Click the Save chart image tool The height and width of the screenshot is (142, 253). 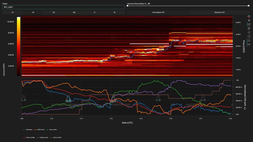click(249, 36)
